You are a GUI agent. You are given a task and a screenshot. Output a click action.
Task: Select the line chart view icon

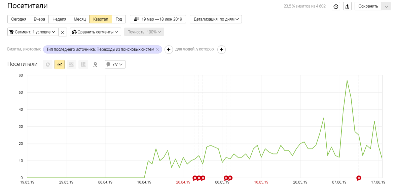coord(60,65)
